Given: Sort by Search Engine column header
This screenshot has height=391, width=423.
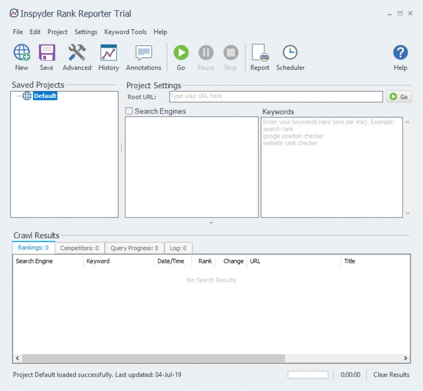Looking at the screenshot, I should (48, 261).
